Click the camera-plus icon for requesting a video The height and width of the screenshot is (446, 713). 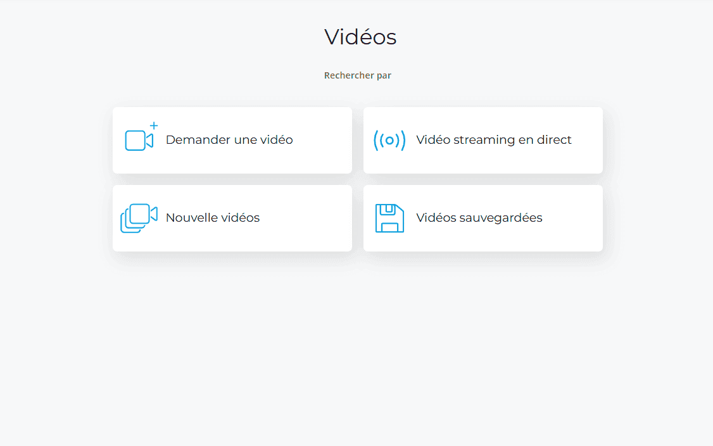[x=139, y=140]
